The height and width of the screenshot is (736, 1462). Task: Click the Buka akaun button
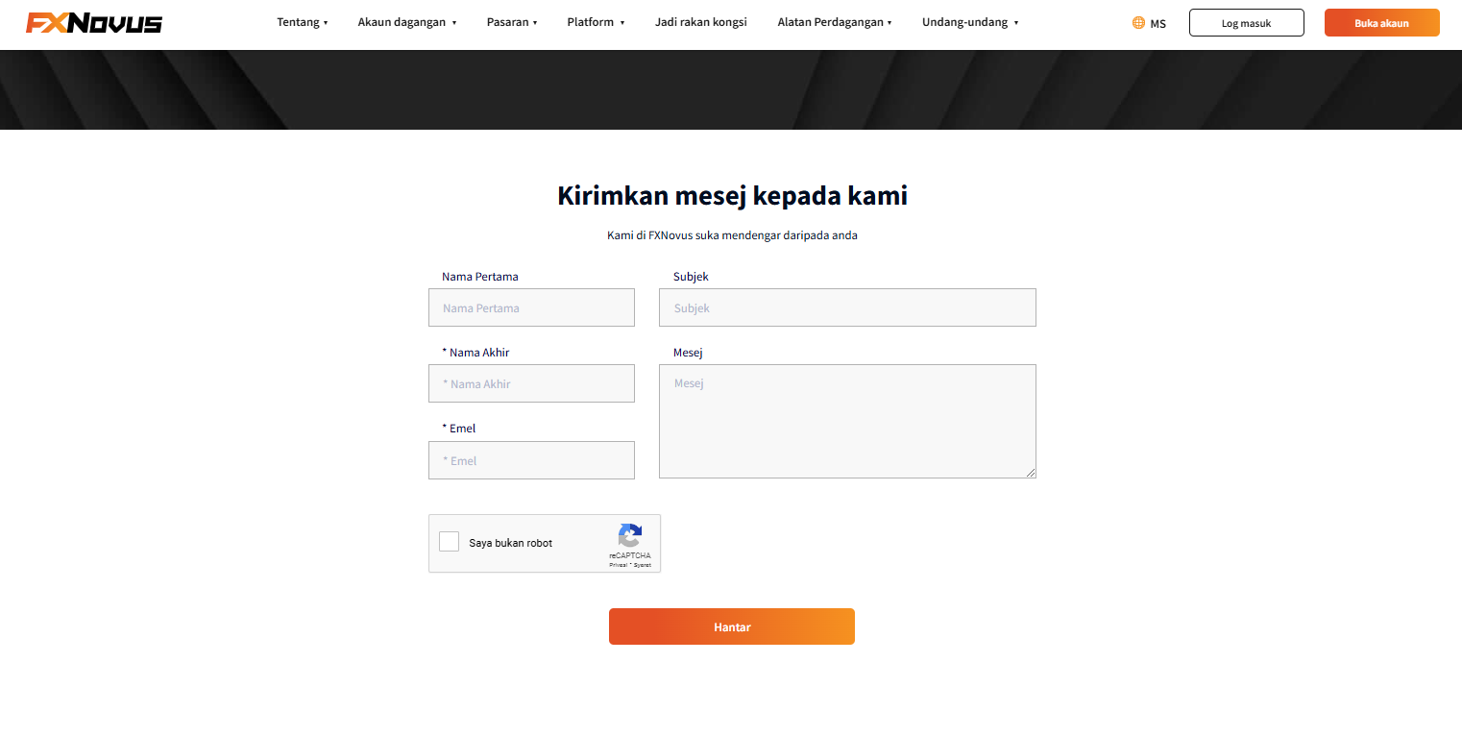(x=1381, y=22)
